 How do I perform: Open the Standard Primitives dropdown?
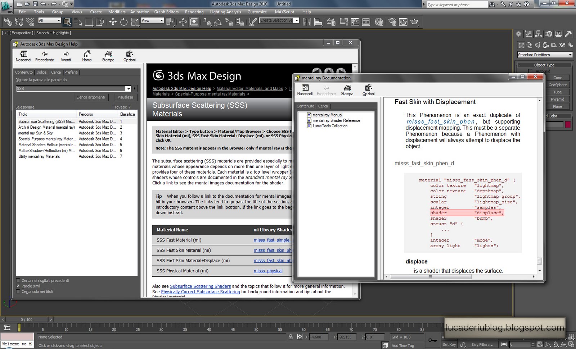pyautogui.click(x=545, y=55)
